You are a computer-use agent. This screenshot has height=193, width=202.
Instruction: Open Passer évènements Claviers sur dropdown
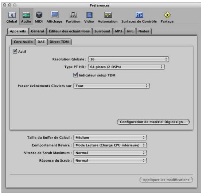pos(112,86)
